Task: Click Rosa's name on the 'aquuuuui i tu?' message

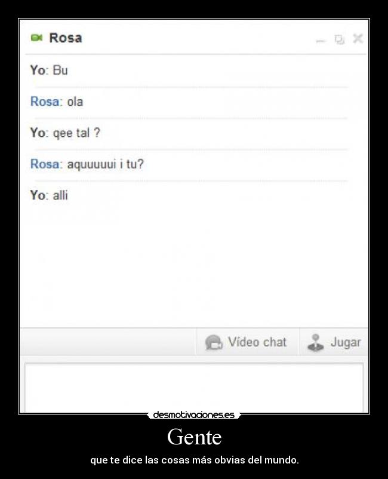Action: point(46,164)
